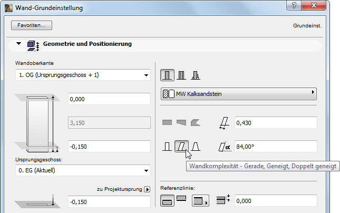Screen dimensions: 340x213
Task: Edit the elevation to project origin field
Action: (109, 202)
